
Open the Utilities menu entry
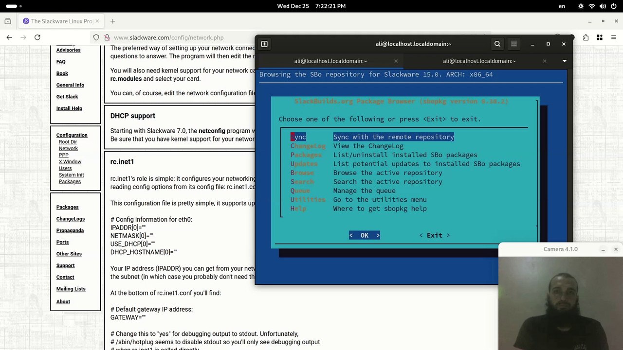[x=359, y=200]
